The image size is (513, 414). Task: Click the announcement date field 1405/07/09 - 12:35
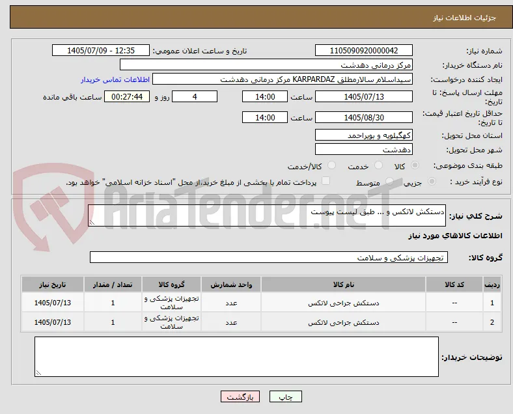pos(101,50)
